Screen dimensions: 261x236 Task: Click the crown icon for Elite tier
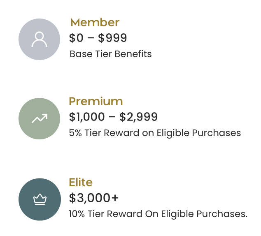point(40,200)
